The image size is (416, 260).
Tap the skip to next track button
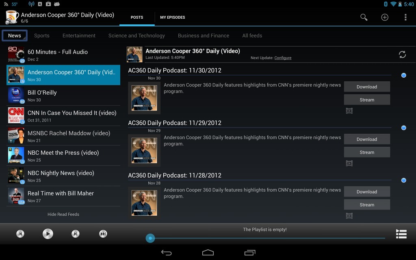coord(75,234)
